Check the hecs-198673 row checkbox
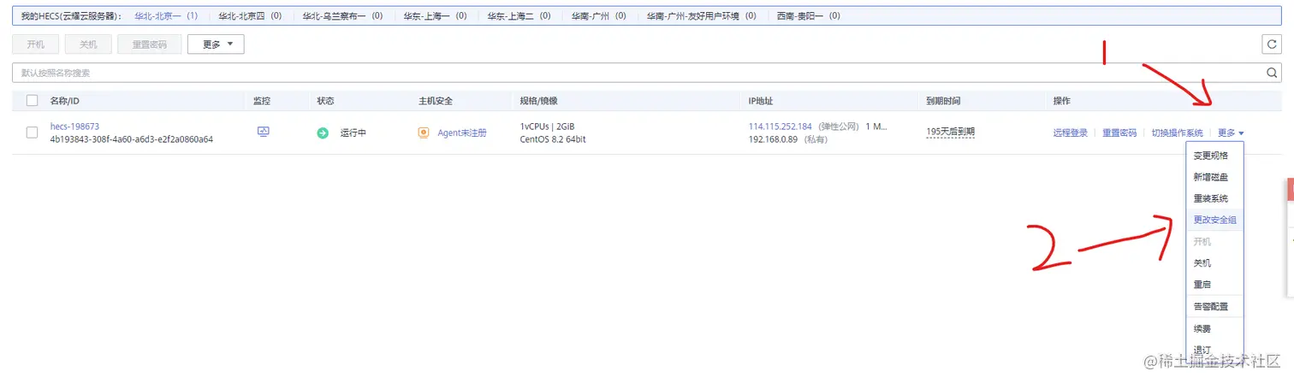 [x=33, y=133]
